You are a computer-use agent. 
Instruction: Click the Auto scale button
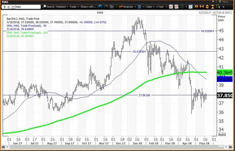(x=222, y=134)
